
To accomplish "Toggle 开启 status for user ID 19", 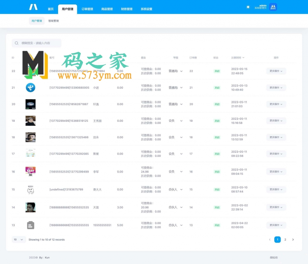I will pyautogui.click(x=217, y=121).
